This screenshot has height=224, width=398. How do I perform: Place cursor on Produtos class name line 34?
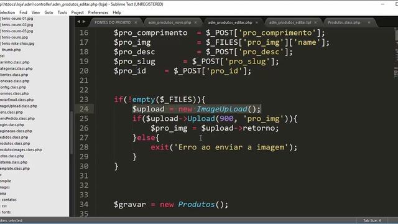tap(197, 205)
